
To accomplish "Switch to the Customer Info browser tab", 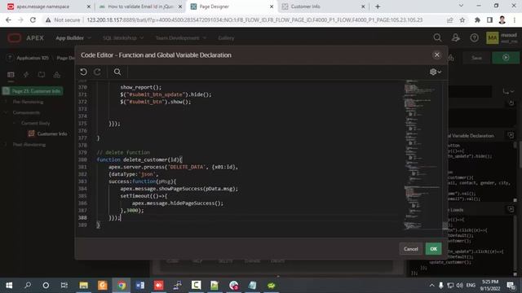I will (324, 7).
